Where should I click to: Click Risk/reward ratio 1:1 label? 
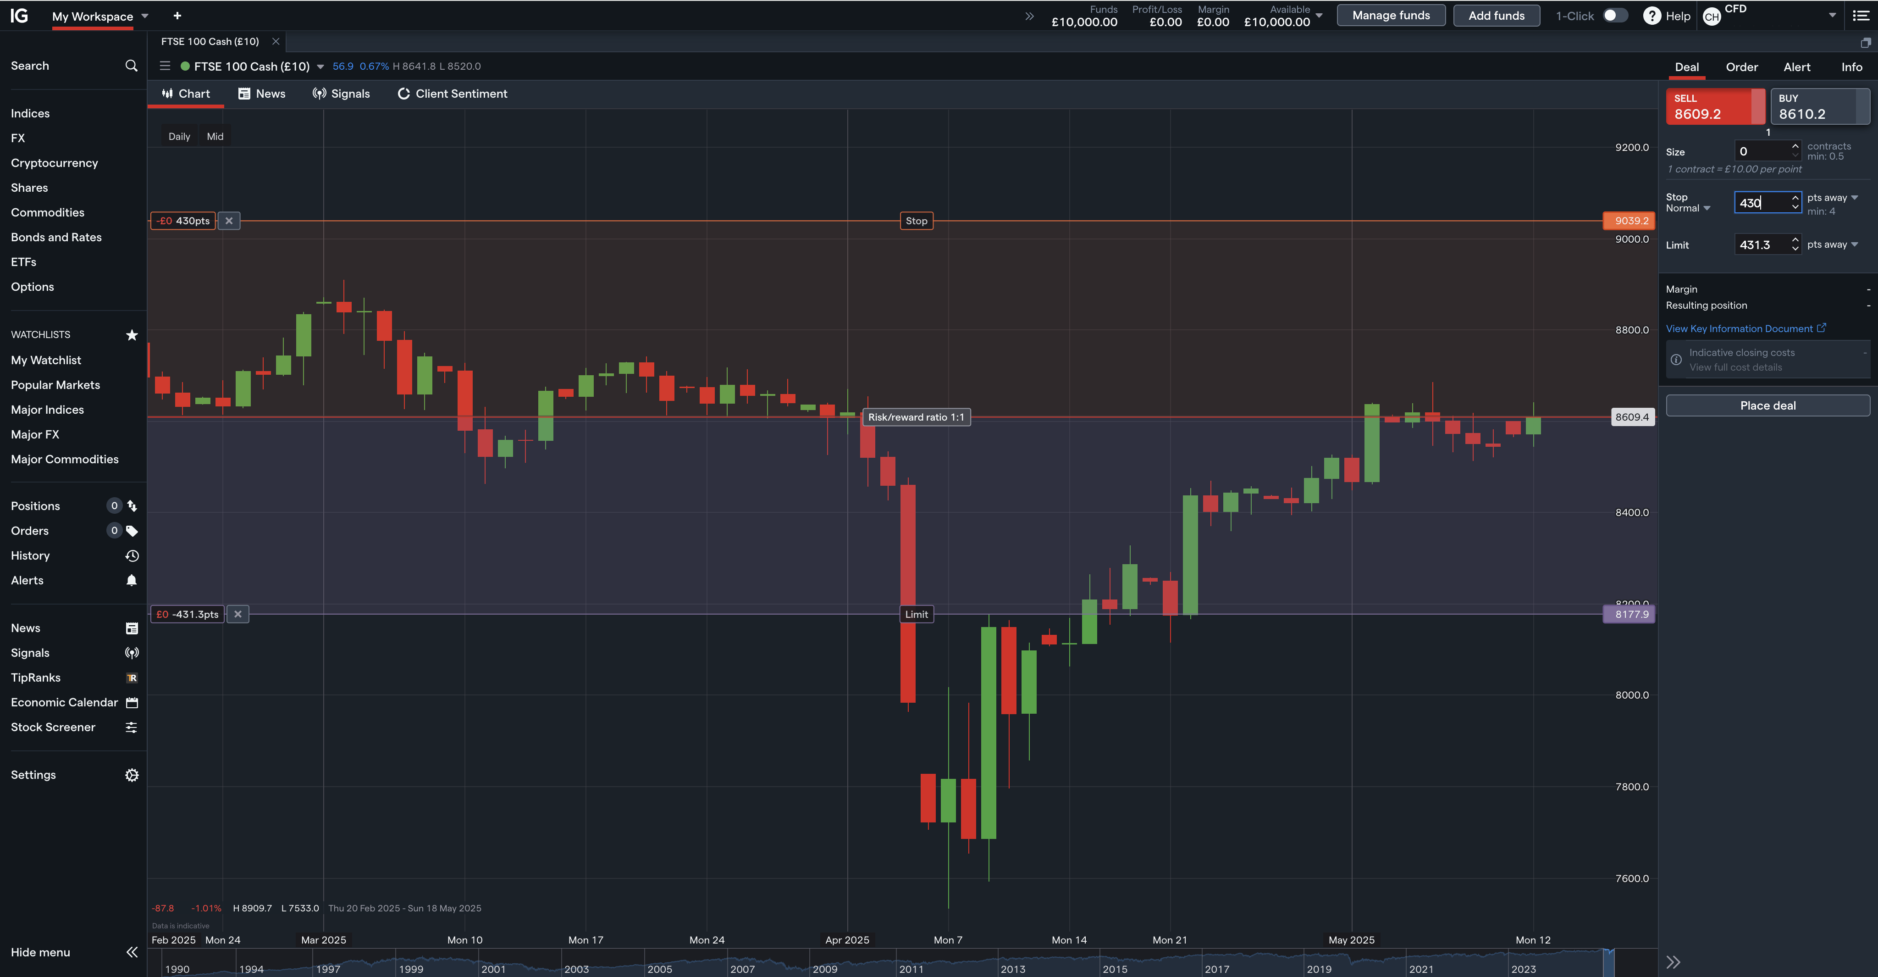(x=917, y=418)
